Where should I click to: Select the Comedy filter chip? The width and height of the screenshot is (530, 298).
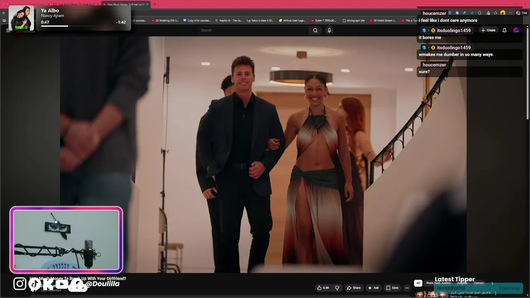pos(479,283)
